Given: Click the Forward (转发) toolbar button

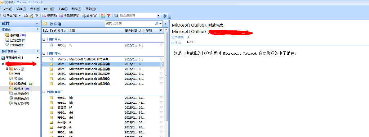Looking at the screenshot, I should pos(89,16).
